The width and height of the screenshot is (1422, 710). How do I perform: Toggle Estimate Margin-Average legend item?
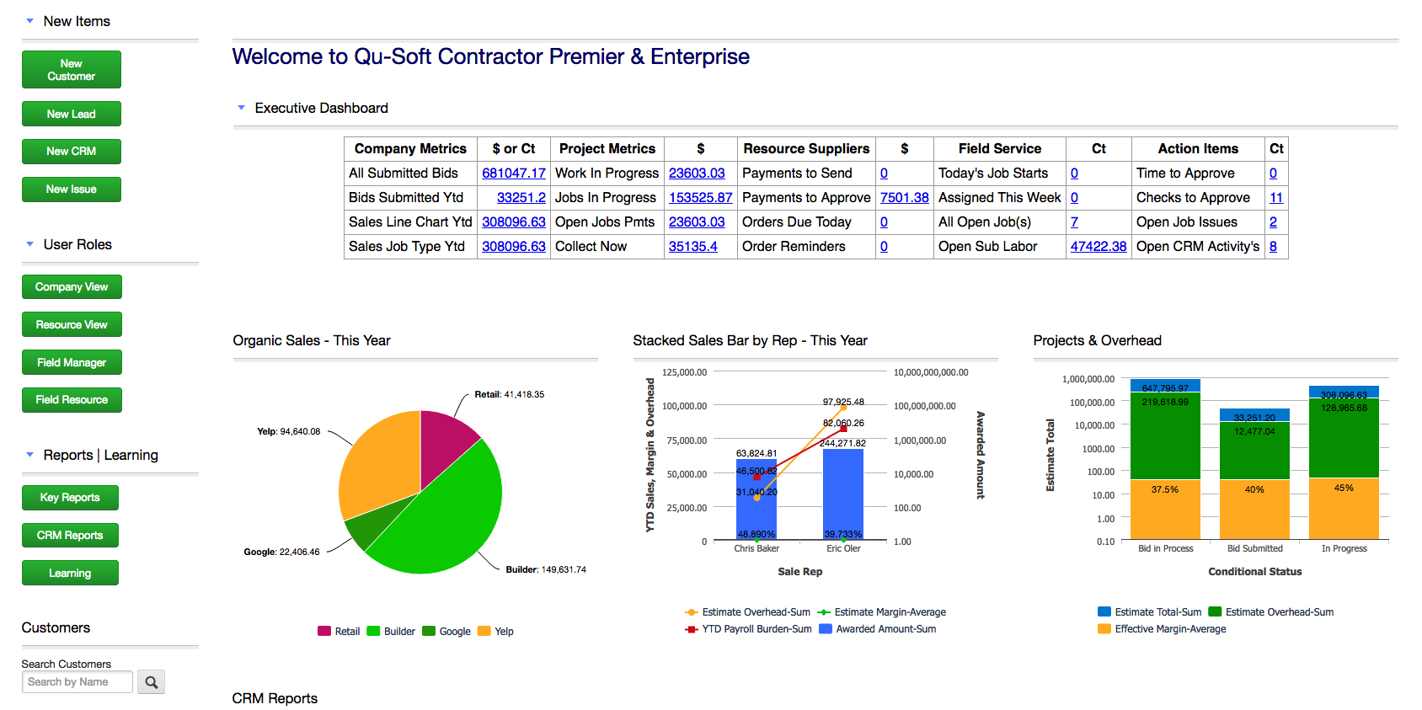881,612
